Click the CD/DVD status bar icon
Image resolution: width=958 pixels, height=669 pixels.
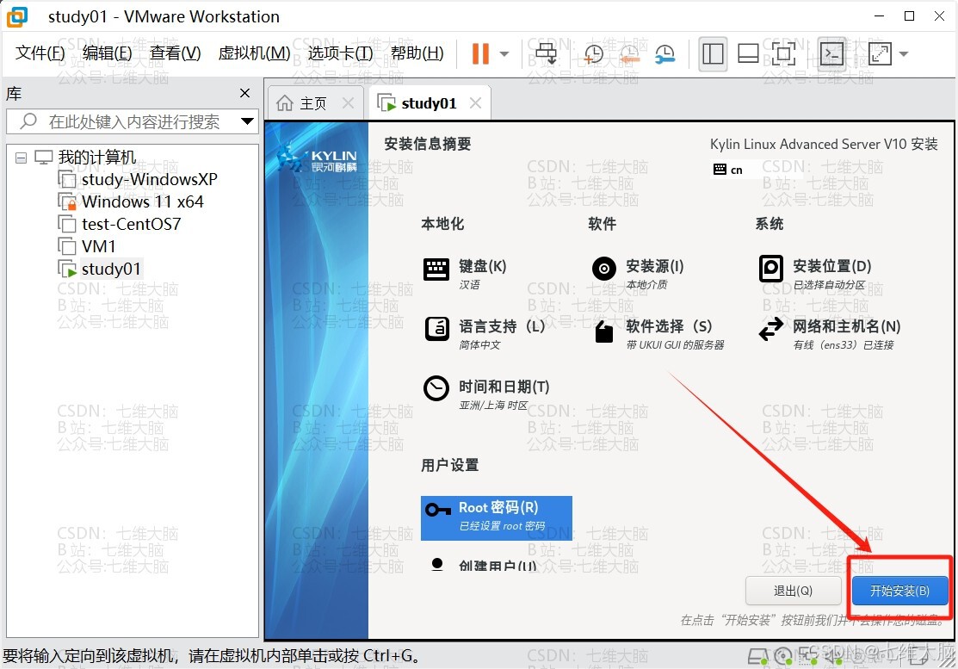point(782,657)
